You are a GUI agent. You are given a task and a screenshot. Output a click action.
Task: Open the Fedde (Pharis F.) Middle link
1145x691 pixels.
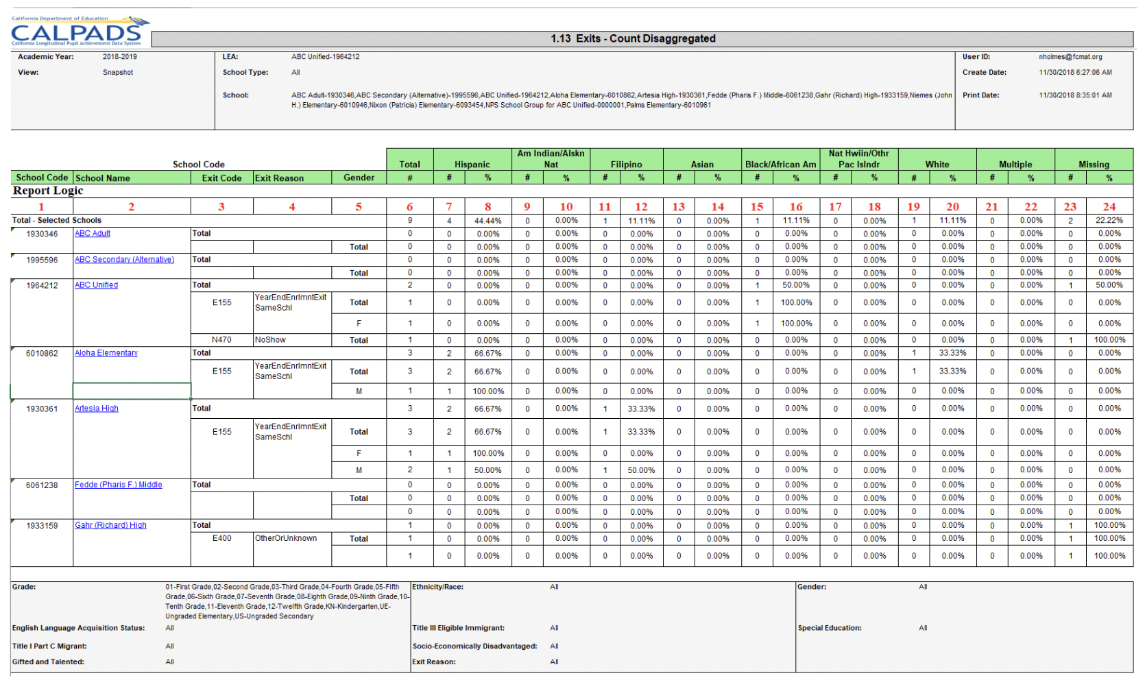(119, 485)
